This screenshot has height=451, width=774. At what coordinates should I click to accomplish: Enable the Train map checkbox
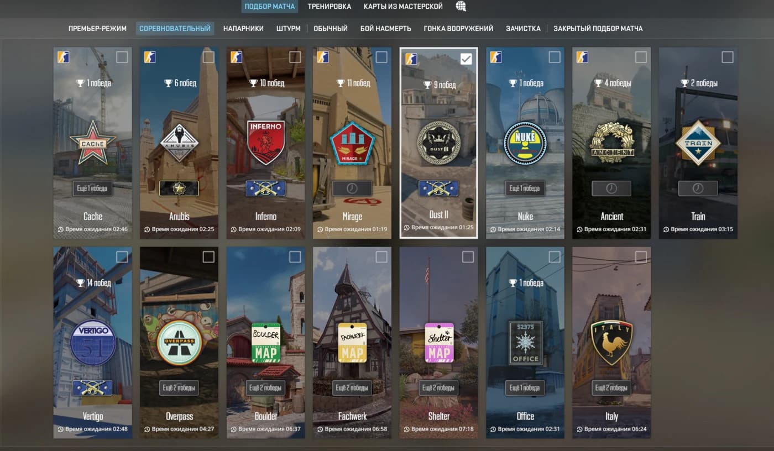click(728, 57)
